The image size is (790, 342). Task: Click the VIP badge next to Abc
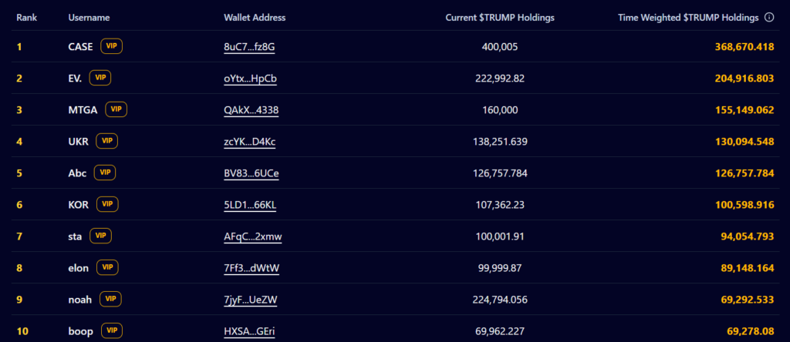coord(105,173)
